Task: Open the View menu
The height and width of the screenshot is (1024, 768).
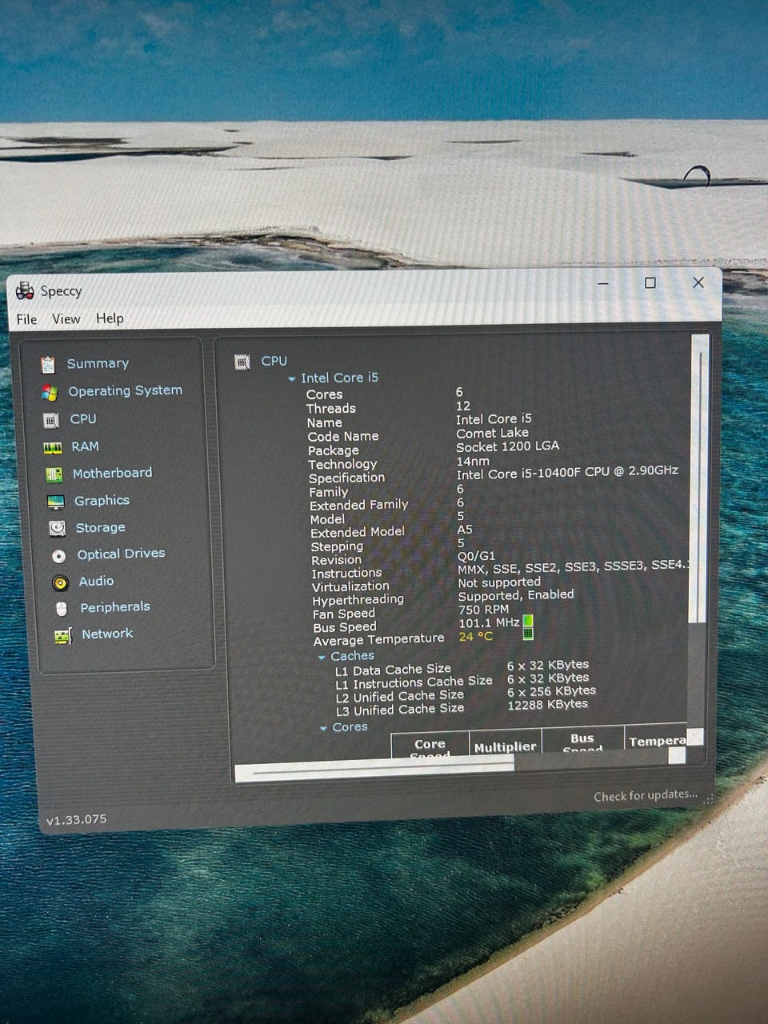Action: point(66,319)
